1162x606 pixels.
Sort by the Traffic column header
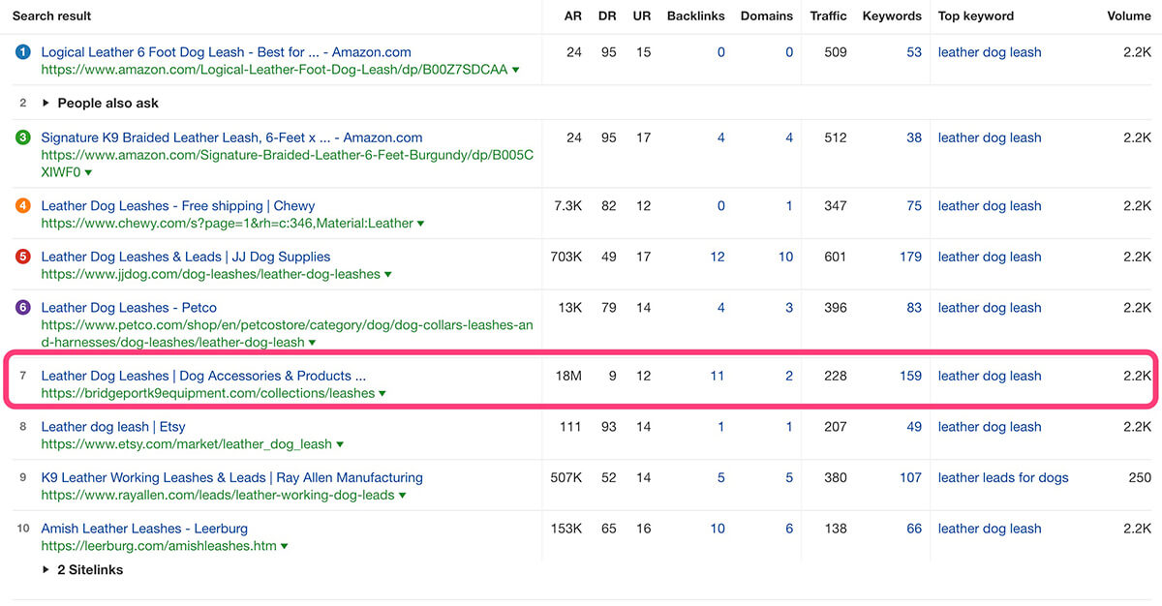coord(828,15)
